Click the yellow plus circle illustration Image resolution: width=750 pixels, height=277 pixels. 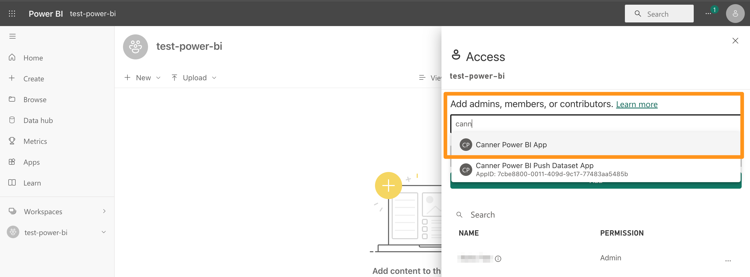[x=388, y=186]
